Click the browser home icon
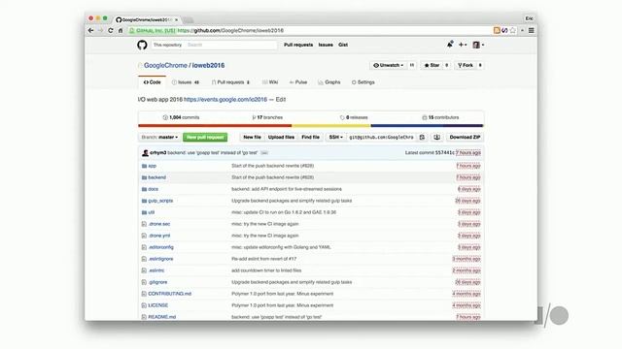 click(x=121, y=30)
